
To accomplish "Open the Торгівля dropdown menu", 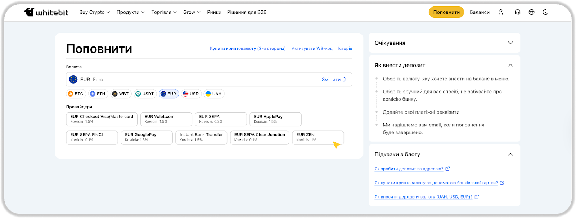I will click(164, 12).
